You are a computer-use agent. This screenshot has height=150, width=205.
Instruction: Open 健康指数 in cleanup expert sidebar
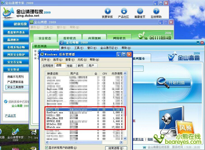(16, 24)
